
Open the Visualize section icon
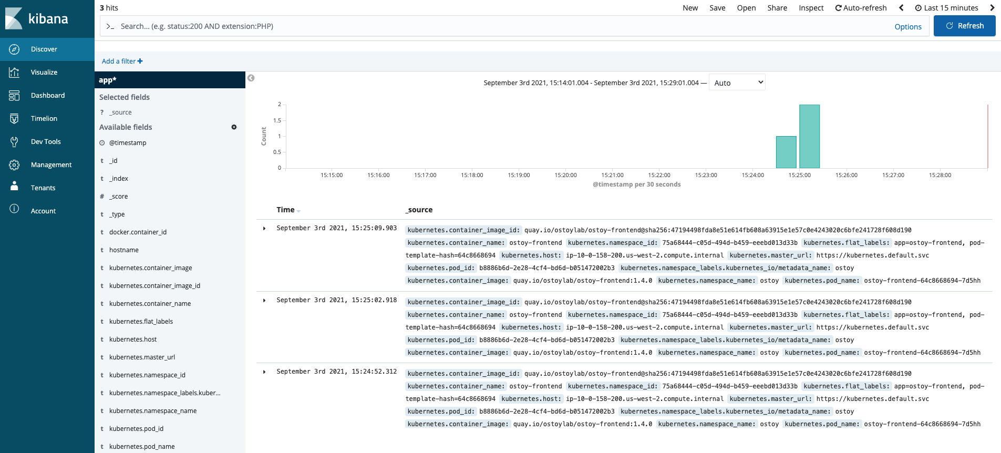coord(14,73)
